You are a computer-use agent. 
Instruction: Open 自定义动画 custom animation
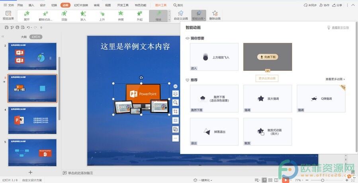click(181, 15)
